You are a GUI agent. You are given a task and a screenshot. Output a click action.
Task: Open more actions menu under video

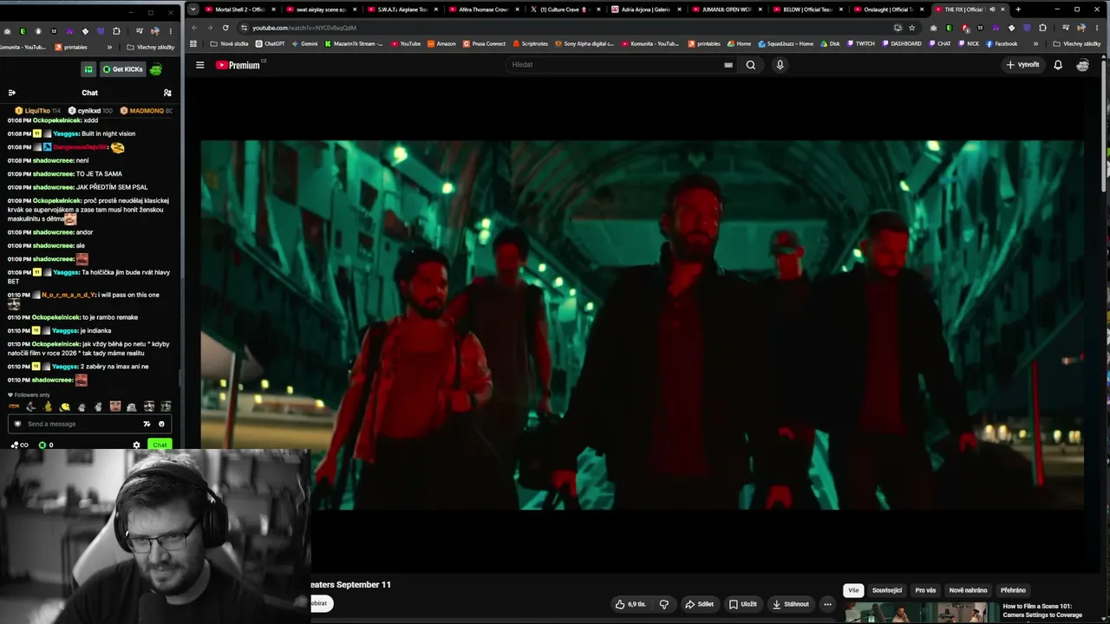coord(827,604)
